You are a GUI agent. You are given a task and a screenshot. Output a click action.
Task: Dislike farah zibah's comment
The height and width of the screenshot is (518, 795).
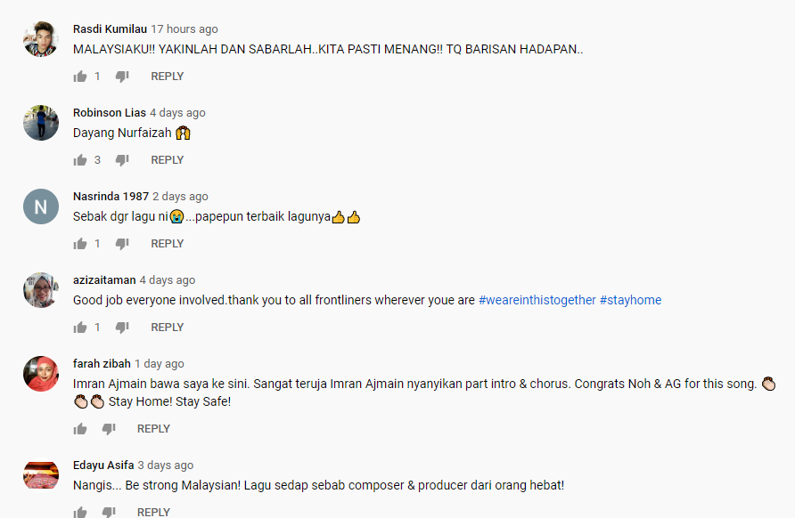click(x=109, y=429)
